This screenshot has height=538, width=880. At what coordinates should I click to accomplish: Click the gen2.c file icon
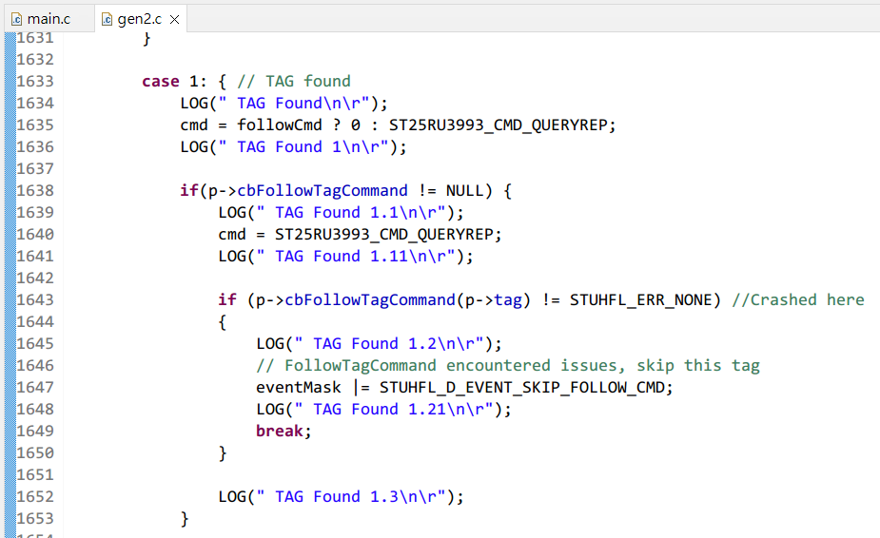tap(107, 20)
